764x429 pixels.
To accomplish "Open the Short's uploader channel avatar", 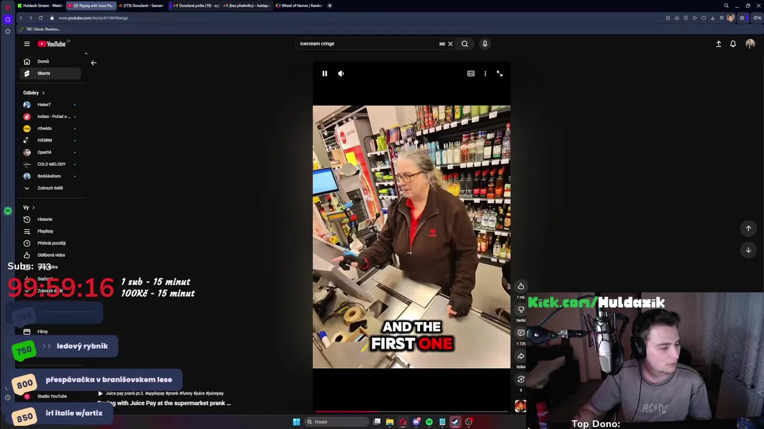I will point(520,406).
